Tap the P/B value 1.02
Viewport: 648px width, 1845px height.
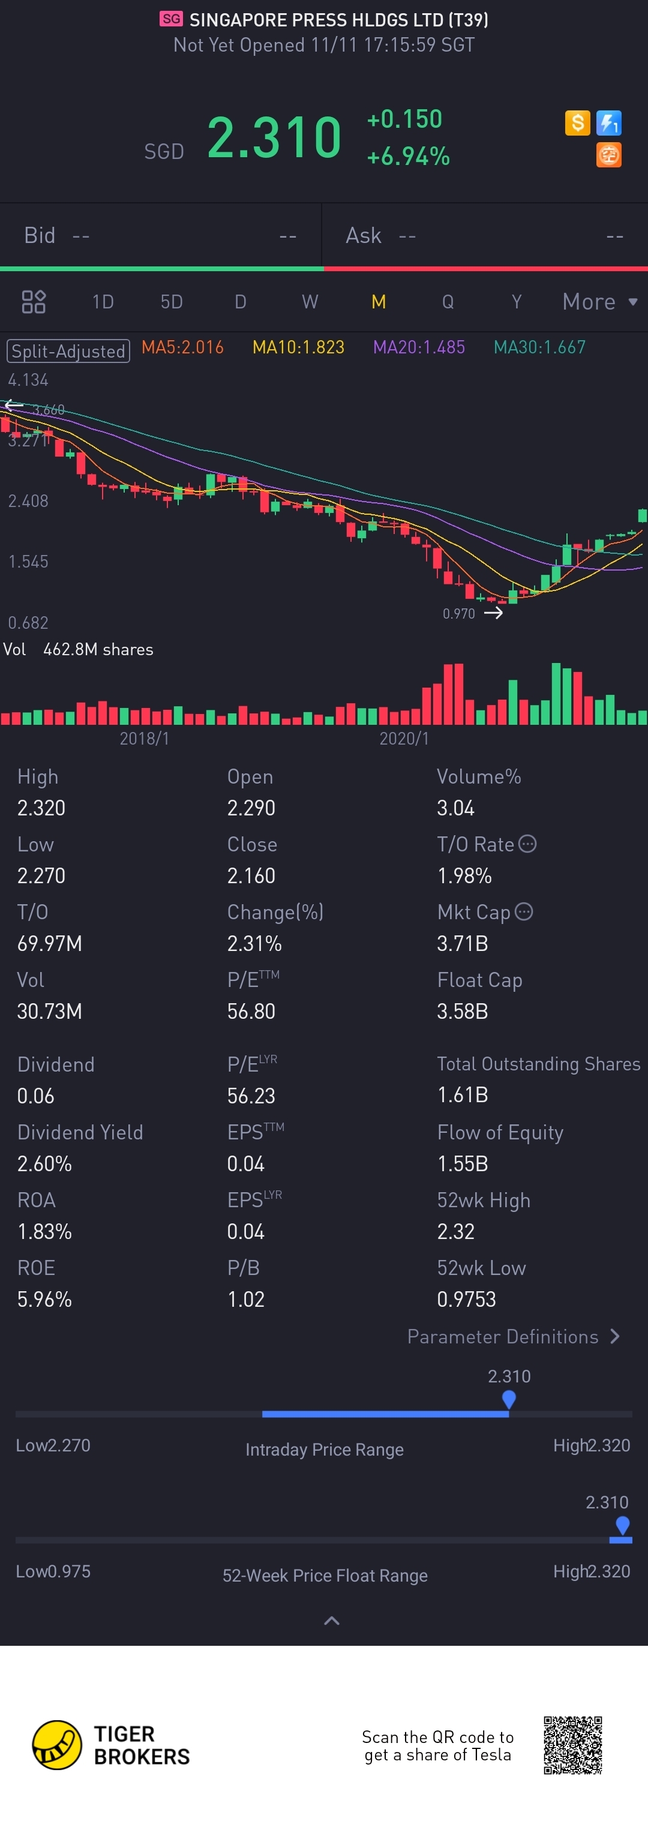pyautogui.click(x=245, y=1298)
